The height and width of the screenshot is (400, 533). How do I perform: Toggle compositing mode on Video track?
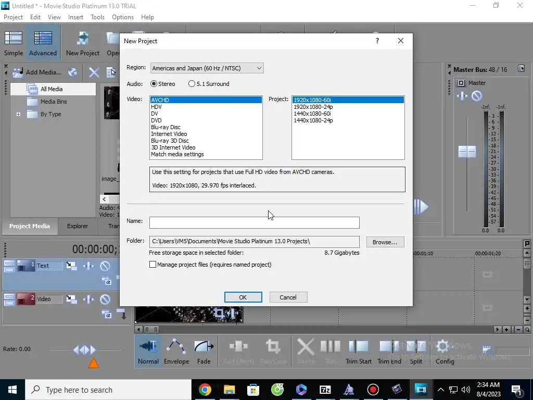(106, 314)
